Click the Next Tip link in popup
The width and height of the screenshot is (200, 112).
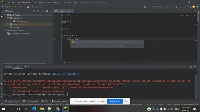121,46
